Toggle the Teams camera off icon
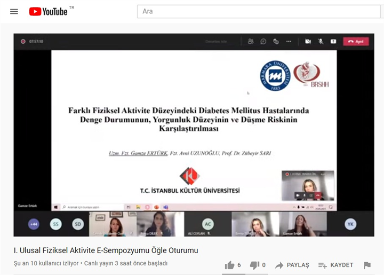Viewport: 384px width, 275px height. 308,41
